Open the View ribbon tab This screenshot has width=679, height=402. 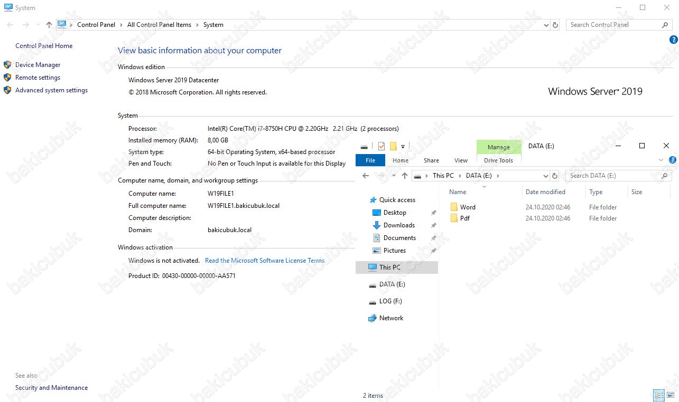coord(461,160)
